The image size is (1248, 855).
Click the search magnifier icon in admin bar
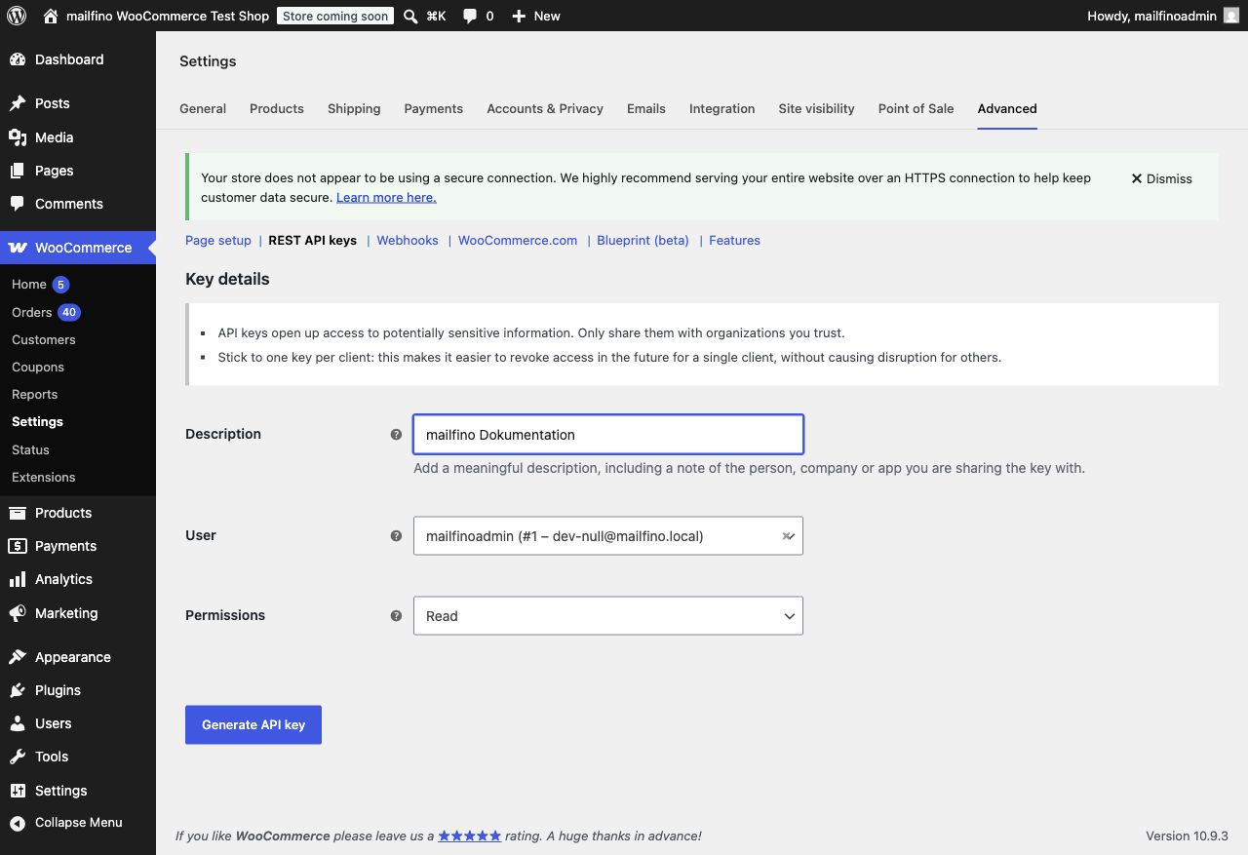click(x=411, y=16)
